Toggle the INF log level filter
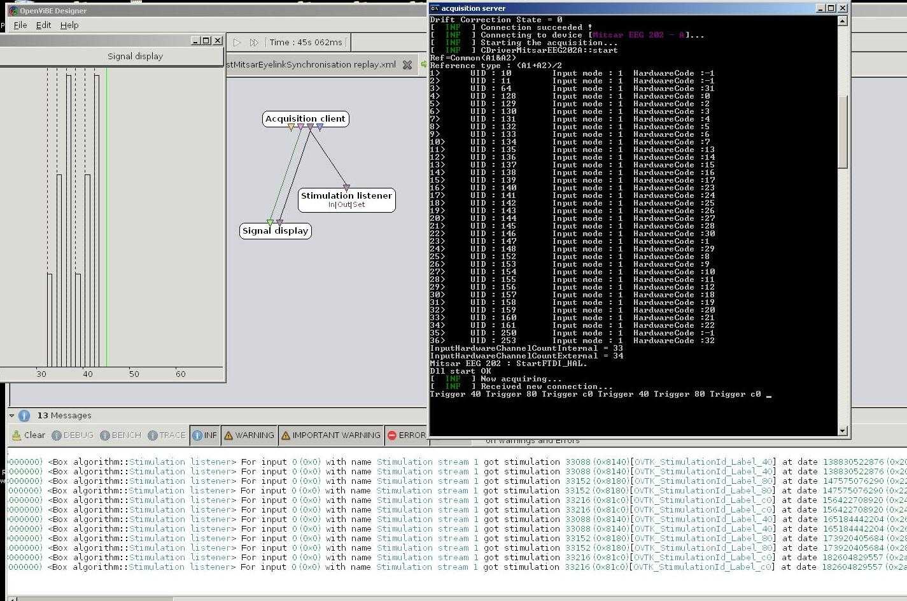 205,435
